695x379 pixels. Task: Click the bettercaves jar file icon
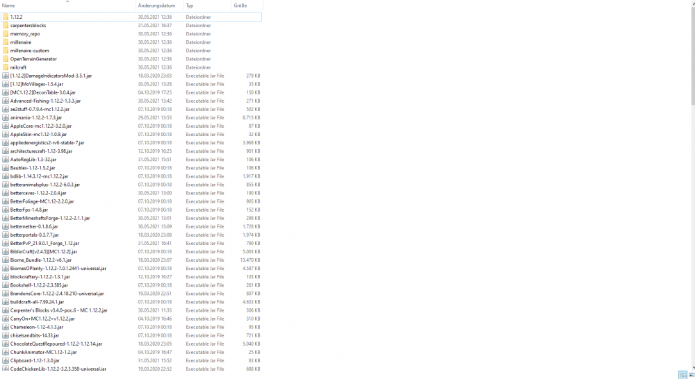point(6,193)
